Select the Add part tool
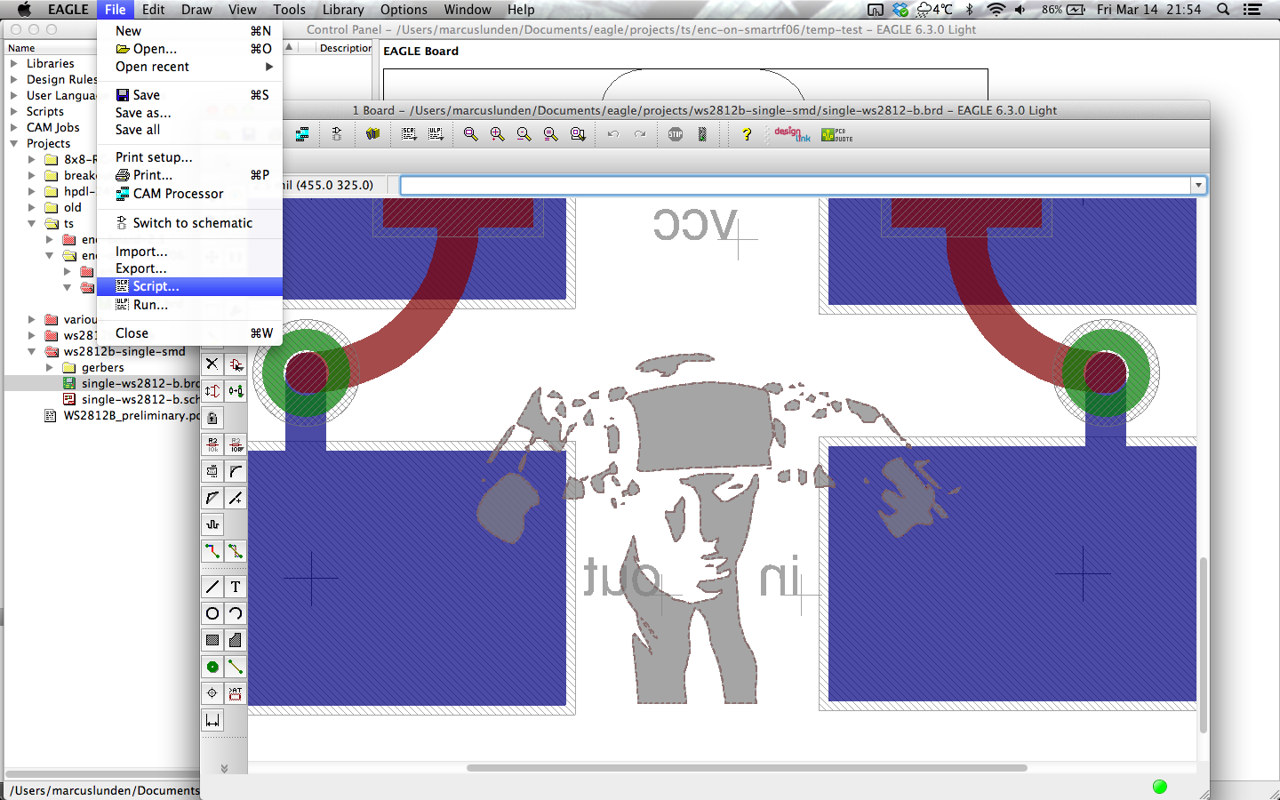Viewport: 1280px width, 800px height. click(x=236, y=364)
